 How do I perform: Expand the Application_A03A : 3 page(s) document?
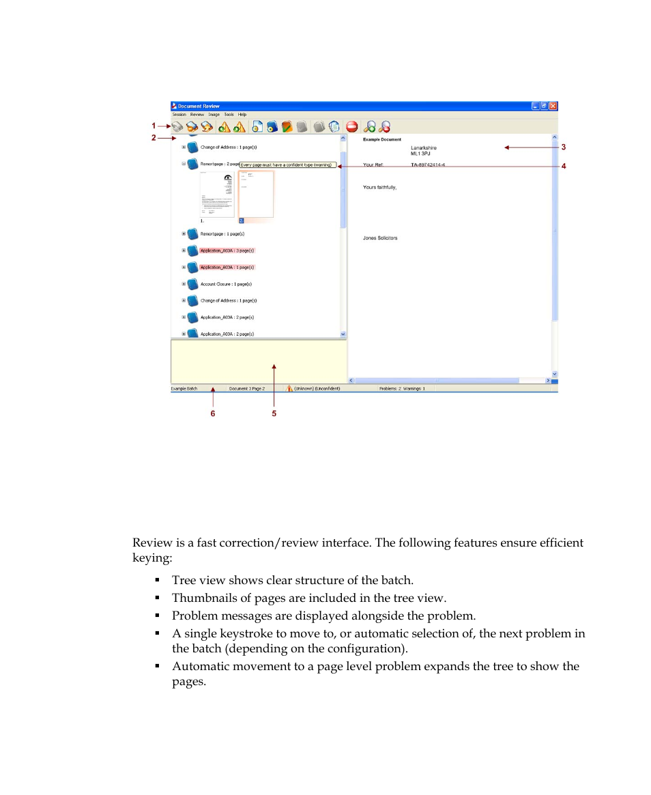tap(184, 250)
